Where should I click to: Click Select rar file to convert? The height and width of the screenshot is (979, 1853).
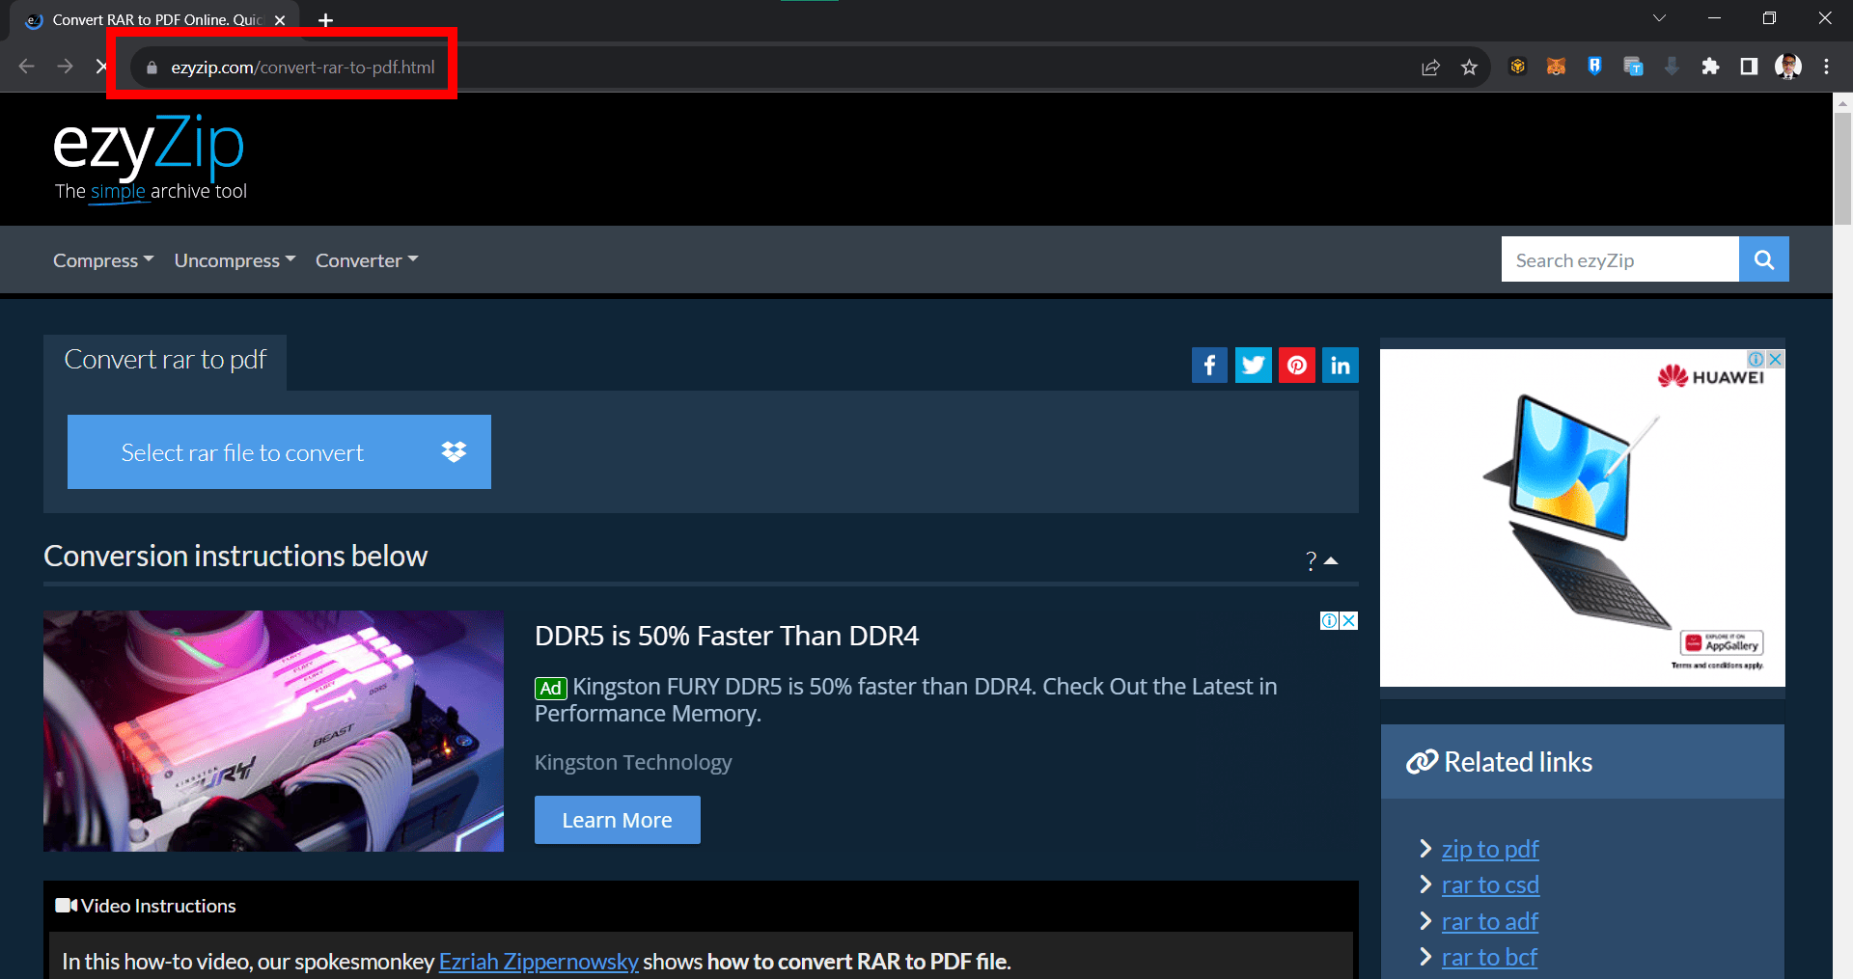[x=243, y=452]
